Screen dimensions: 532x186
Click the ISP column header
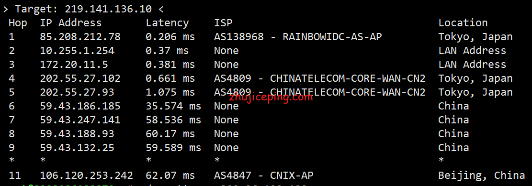click(x=223, y=22)
